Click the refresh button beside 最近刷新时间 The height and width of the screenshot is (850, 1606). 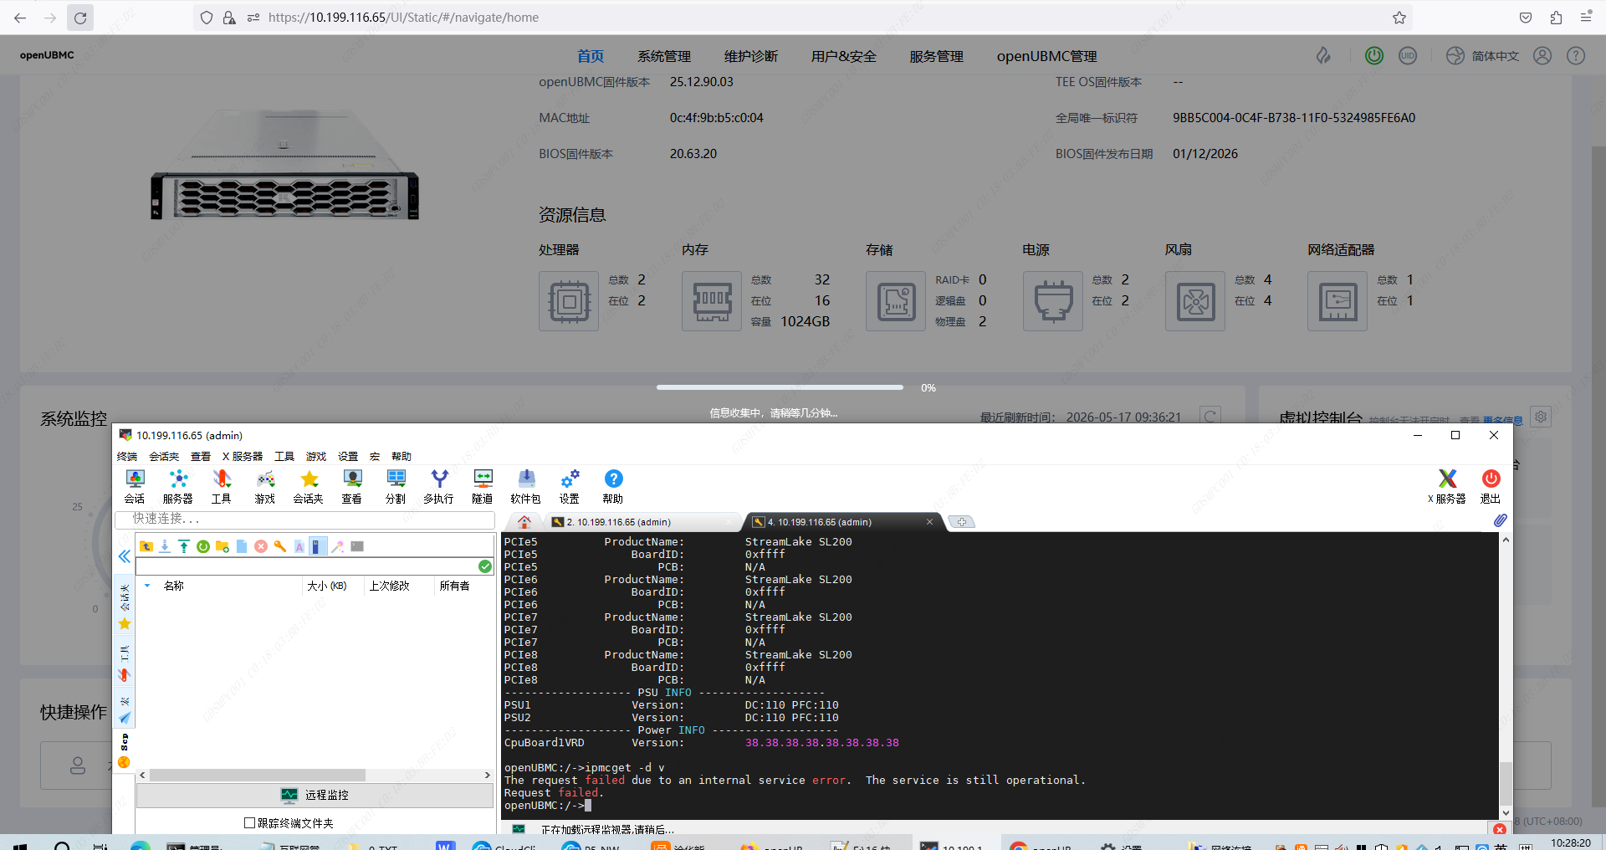[x=1210, y=417]
